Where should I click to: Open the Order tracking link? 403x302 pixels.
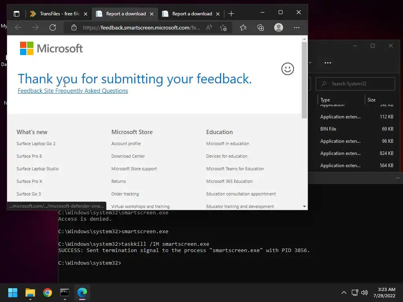pyautogui.click(x=125, y=194)
